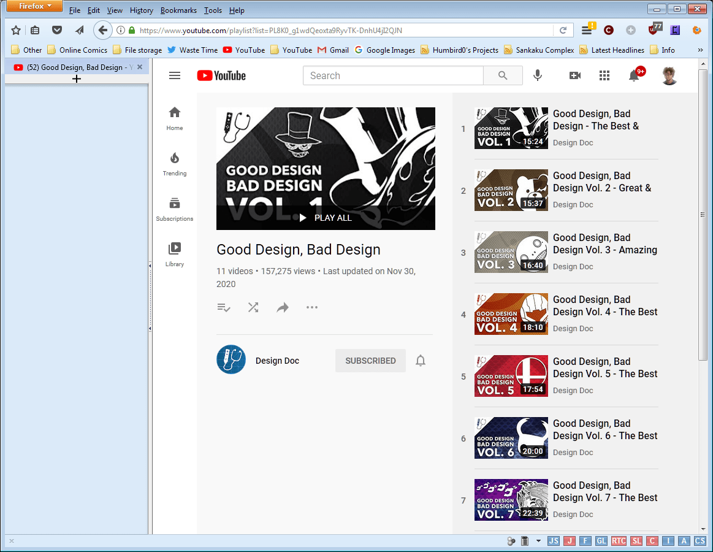Shuffle play the playlist
The image size is (713, 552).
click(x=253, y=307)
